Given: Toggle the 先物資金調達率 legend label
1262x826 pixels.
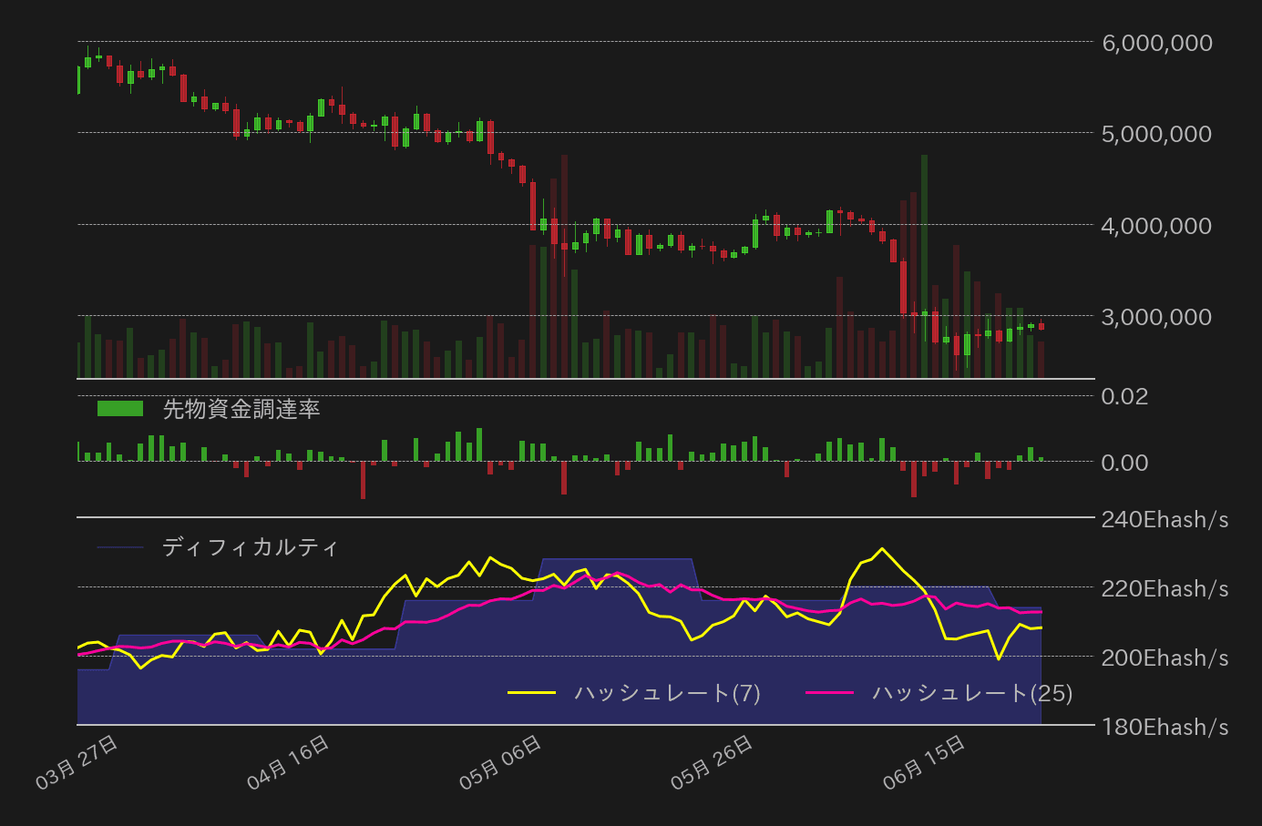Looking at the screenshot, I should coord(241,410).
